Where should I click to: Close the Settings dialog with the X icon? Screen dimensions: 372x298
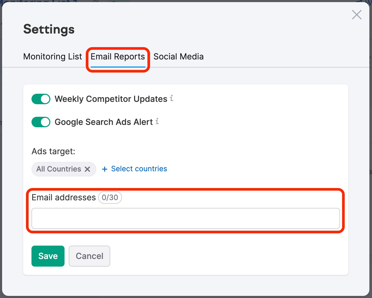coord(357,15)
